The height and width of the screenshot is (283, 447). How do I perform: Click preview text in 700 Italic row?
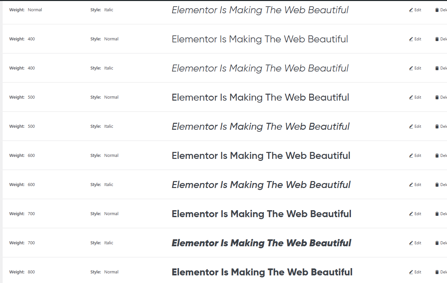pyautogui.click(x=261, y=243)
